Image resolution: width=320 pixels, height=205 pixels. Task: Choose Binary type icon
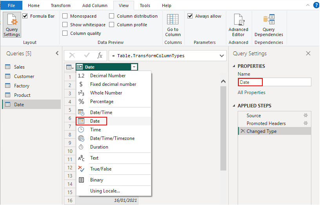pos(81,180)
